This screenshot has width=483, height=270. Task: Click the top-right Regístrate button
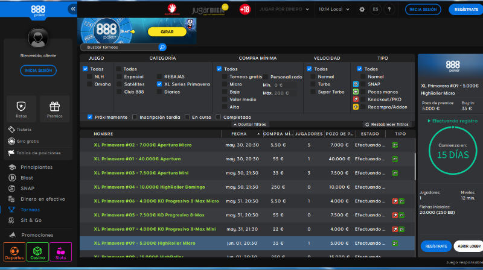point(466,10)
